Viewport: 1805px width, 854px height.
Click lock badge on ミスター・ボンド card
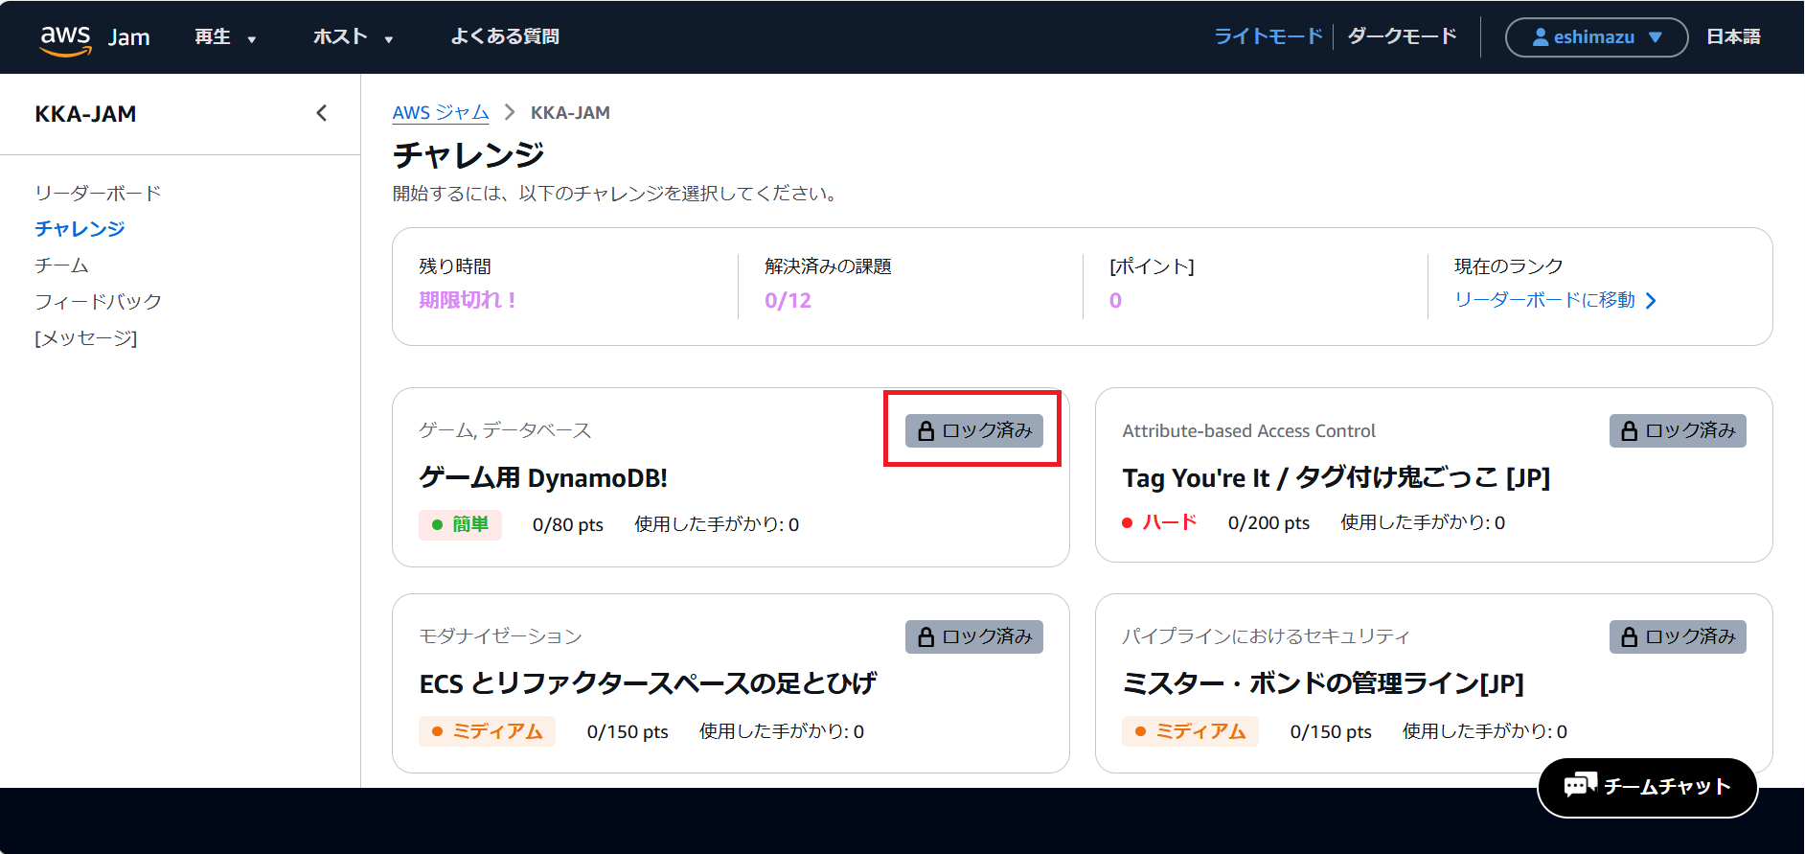1677,636
